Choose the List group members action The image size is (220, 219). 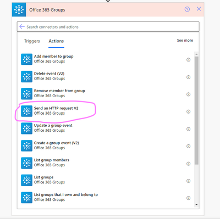(106, 163)
